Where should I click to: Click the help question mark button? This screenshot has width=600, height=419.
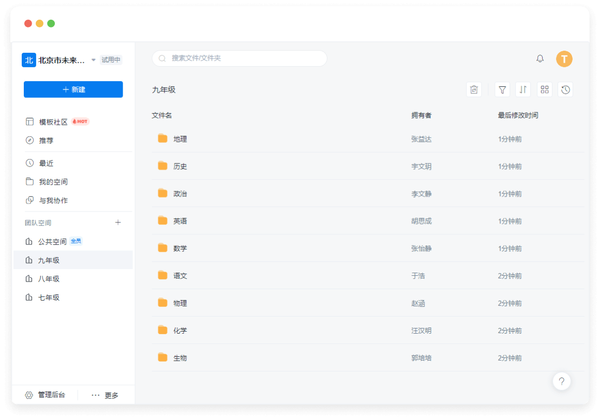click(x=561, y=381)
